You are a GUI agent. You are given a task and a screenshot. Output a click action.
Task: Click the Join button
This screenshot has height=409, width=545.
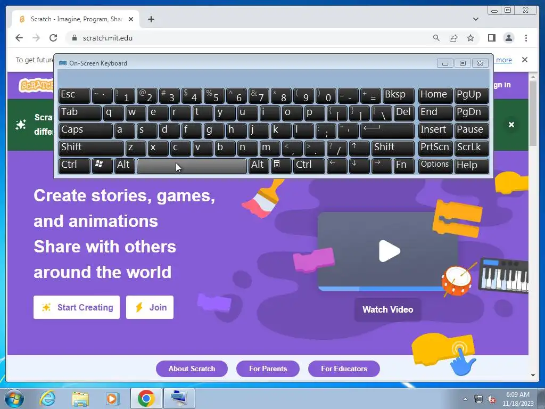click(150, 307)
